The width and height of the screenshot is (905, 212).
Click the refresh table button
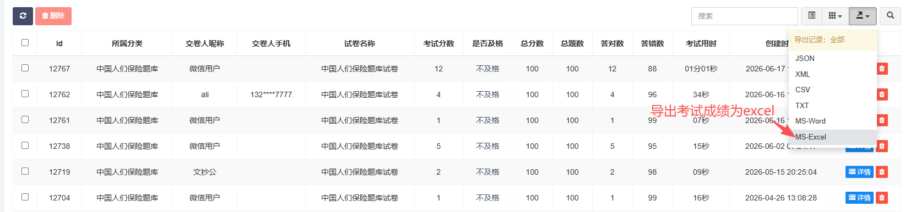[23, 16]
